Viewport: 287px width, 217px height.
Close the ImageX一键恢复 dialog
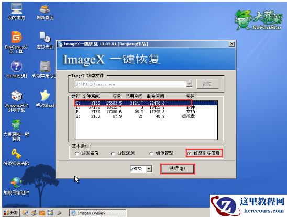tap(231, 44)
